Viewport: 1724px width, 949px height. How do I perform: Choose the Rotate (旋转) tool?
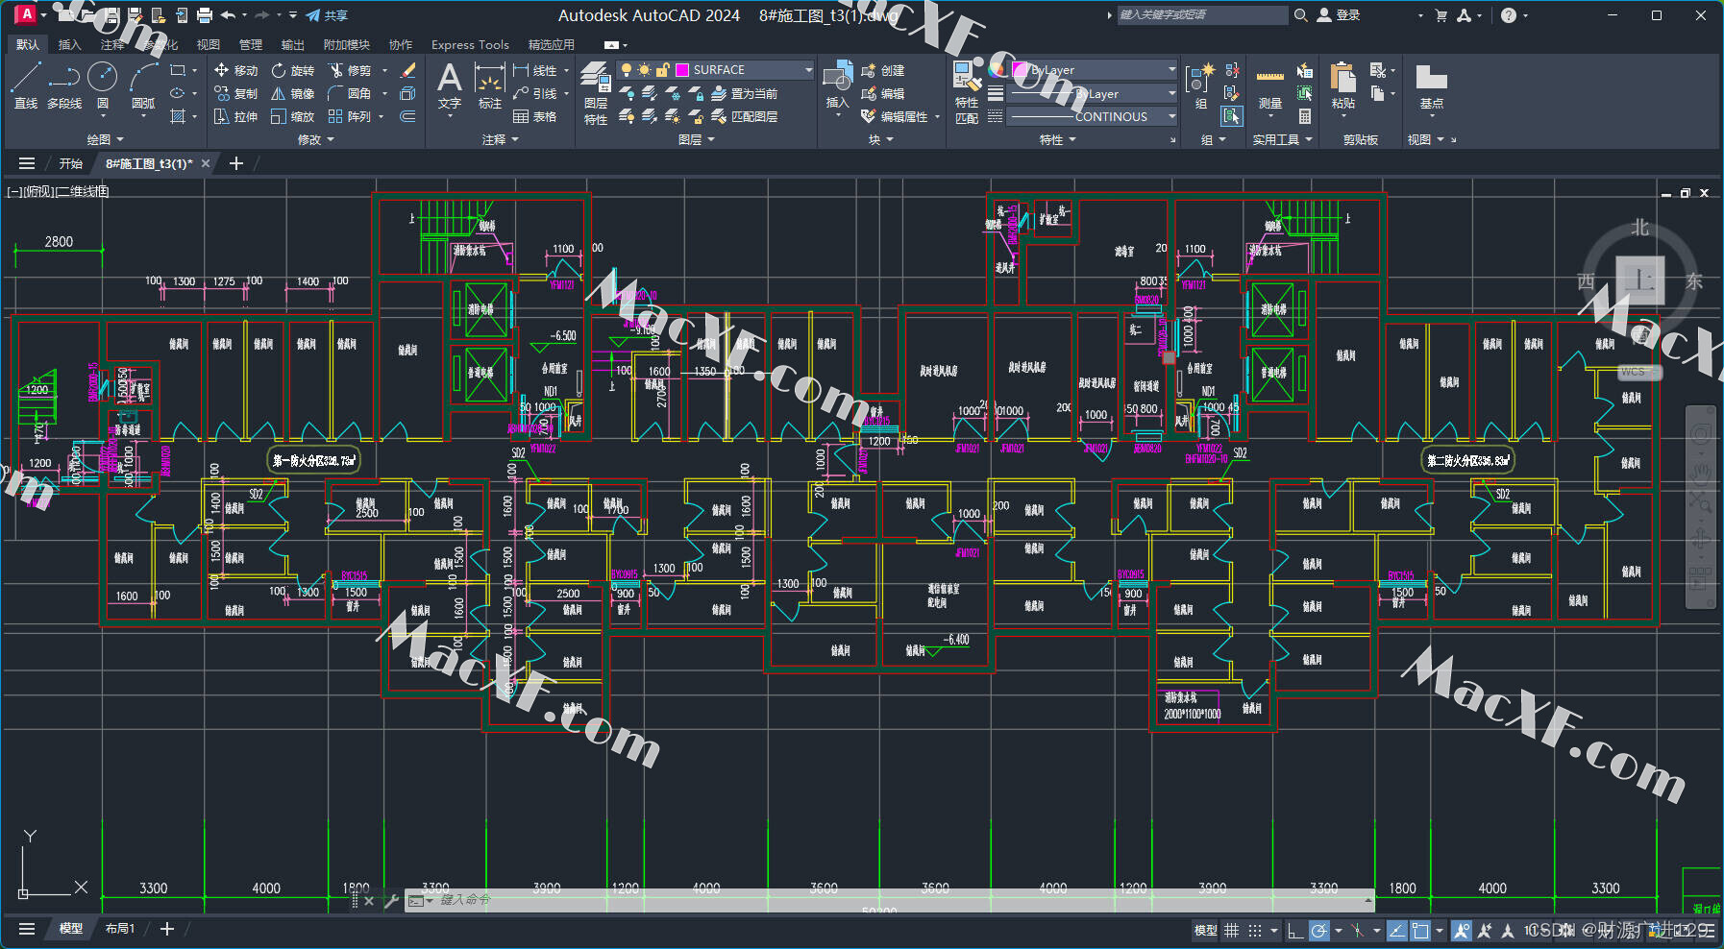(x=292, y=70)
